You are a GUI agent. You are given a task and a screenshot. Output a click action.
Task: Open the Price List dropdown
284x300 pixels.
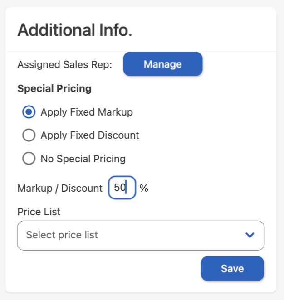(x=141, y=235)
